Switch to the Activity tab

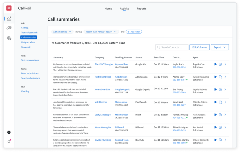click(x=124, y=9)
